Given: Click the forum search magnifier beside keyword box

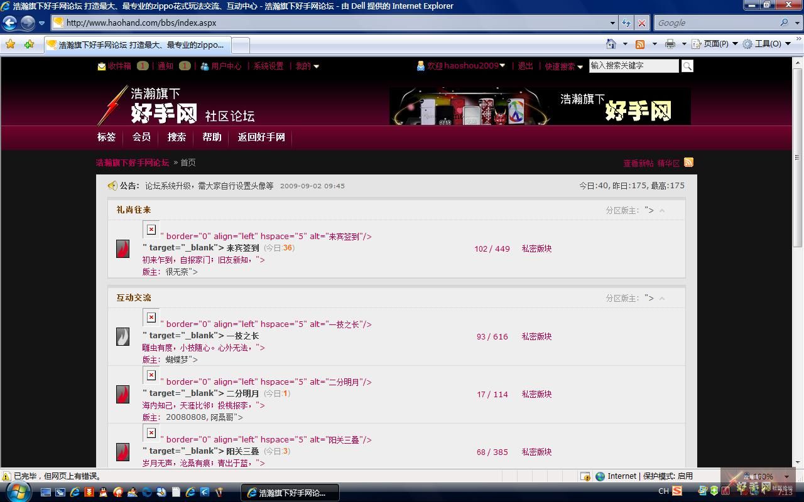Looking at the screenshot, I should coord(687,66).
